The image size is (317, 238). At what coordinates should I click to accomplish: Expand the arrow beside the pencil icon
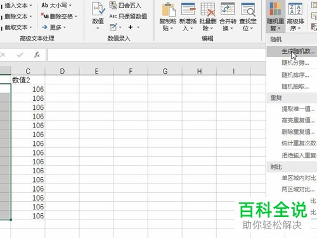120,27
